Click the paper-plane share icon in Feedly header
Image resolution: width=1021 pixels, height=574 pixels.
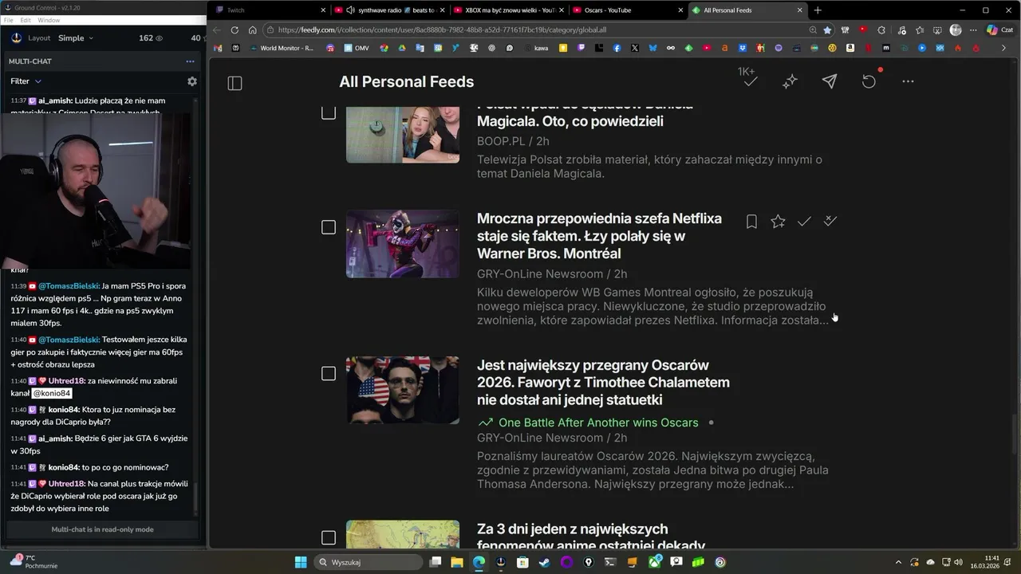tap(830, 81)
